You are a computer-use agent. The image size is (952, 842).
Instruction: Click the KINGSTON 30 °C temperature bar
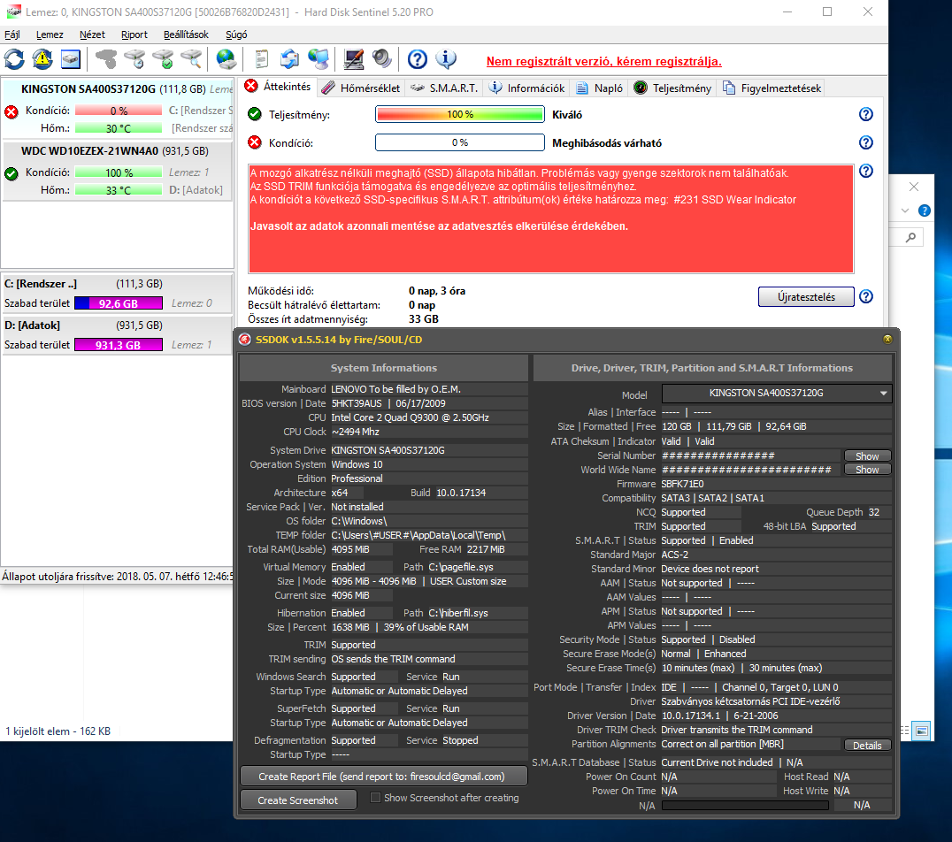click(x=118, y=129)
